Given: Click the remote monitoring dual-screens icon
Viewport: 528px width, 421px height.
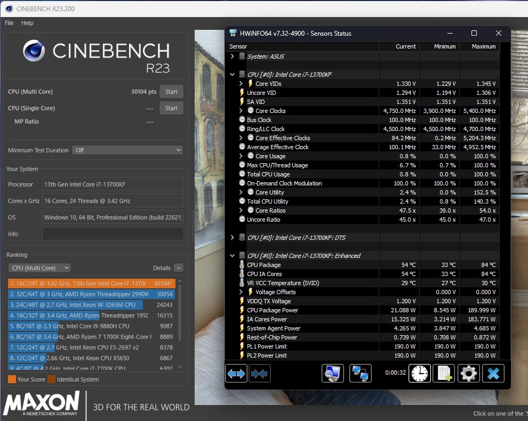Looking at the screenshot, I should [361, 374].
